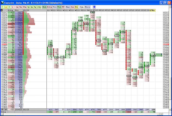
Task: Switch to BxA footprint mode
Action: coord(44,7)
